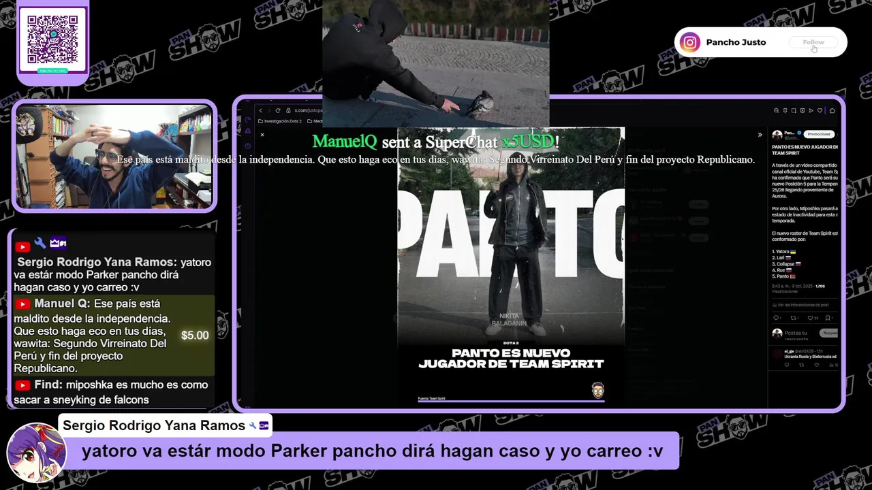The image size is (872, 490).
Task: Click the reply icon under the post
Action: point(775,318)
